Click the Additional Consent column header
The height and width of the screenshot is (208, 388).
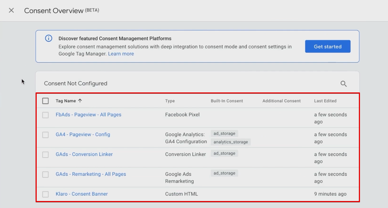pyautogui.click(x=282, y=101)
